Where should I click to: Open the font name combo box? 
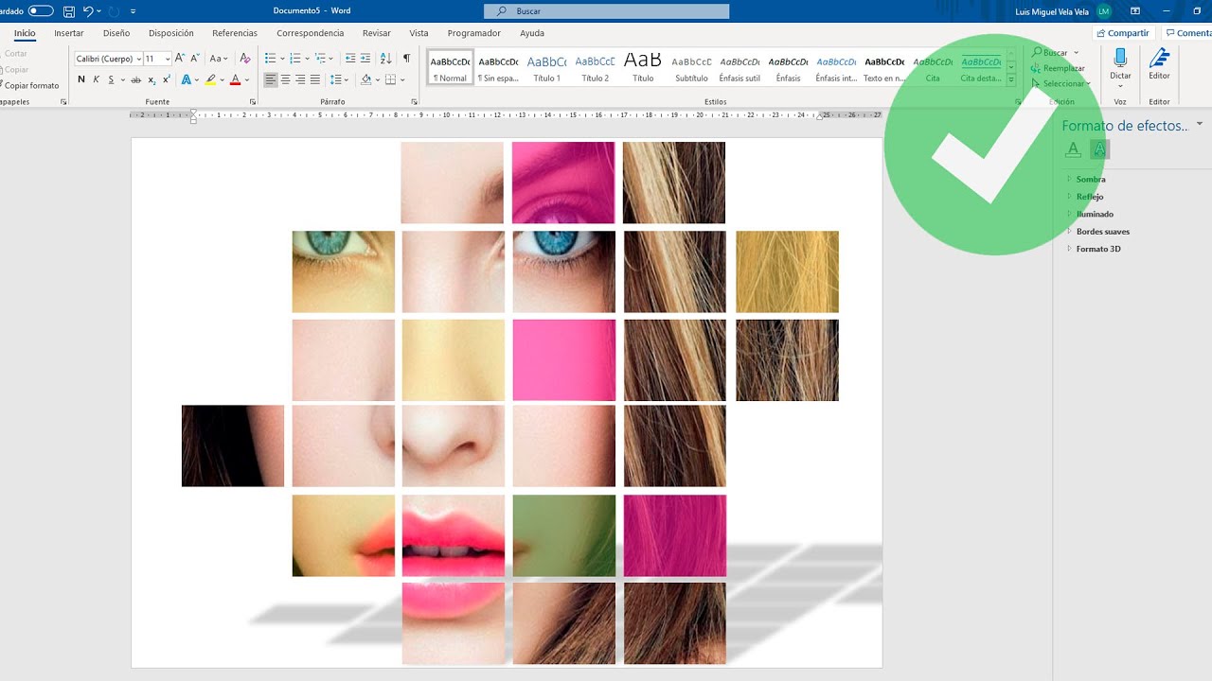coord(108,59)
